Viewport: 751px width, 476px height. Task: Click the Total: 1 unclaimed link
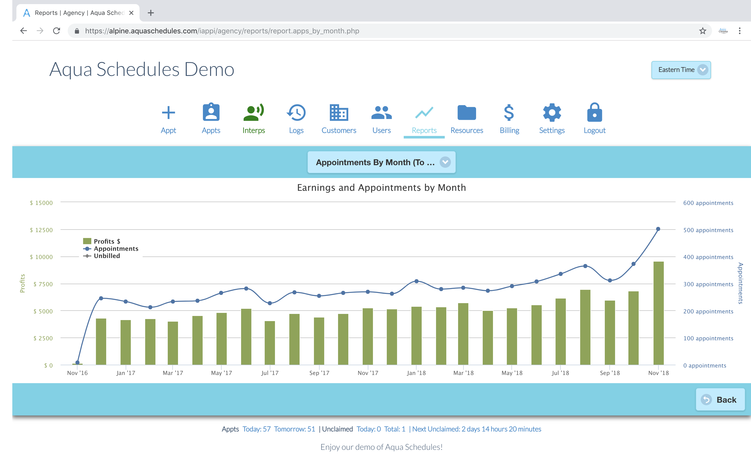click(x=394, y=429)
